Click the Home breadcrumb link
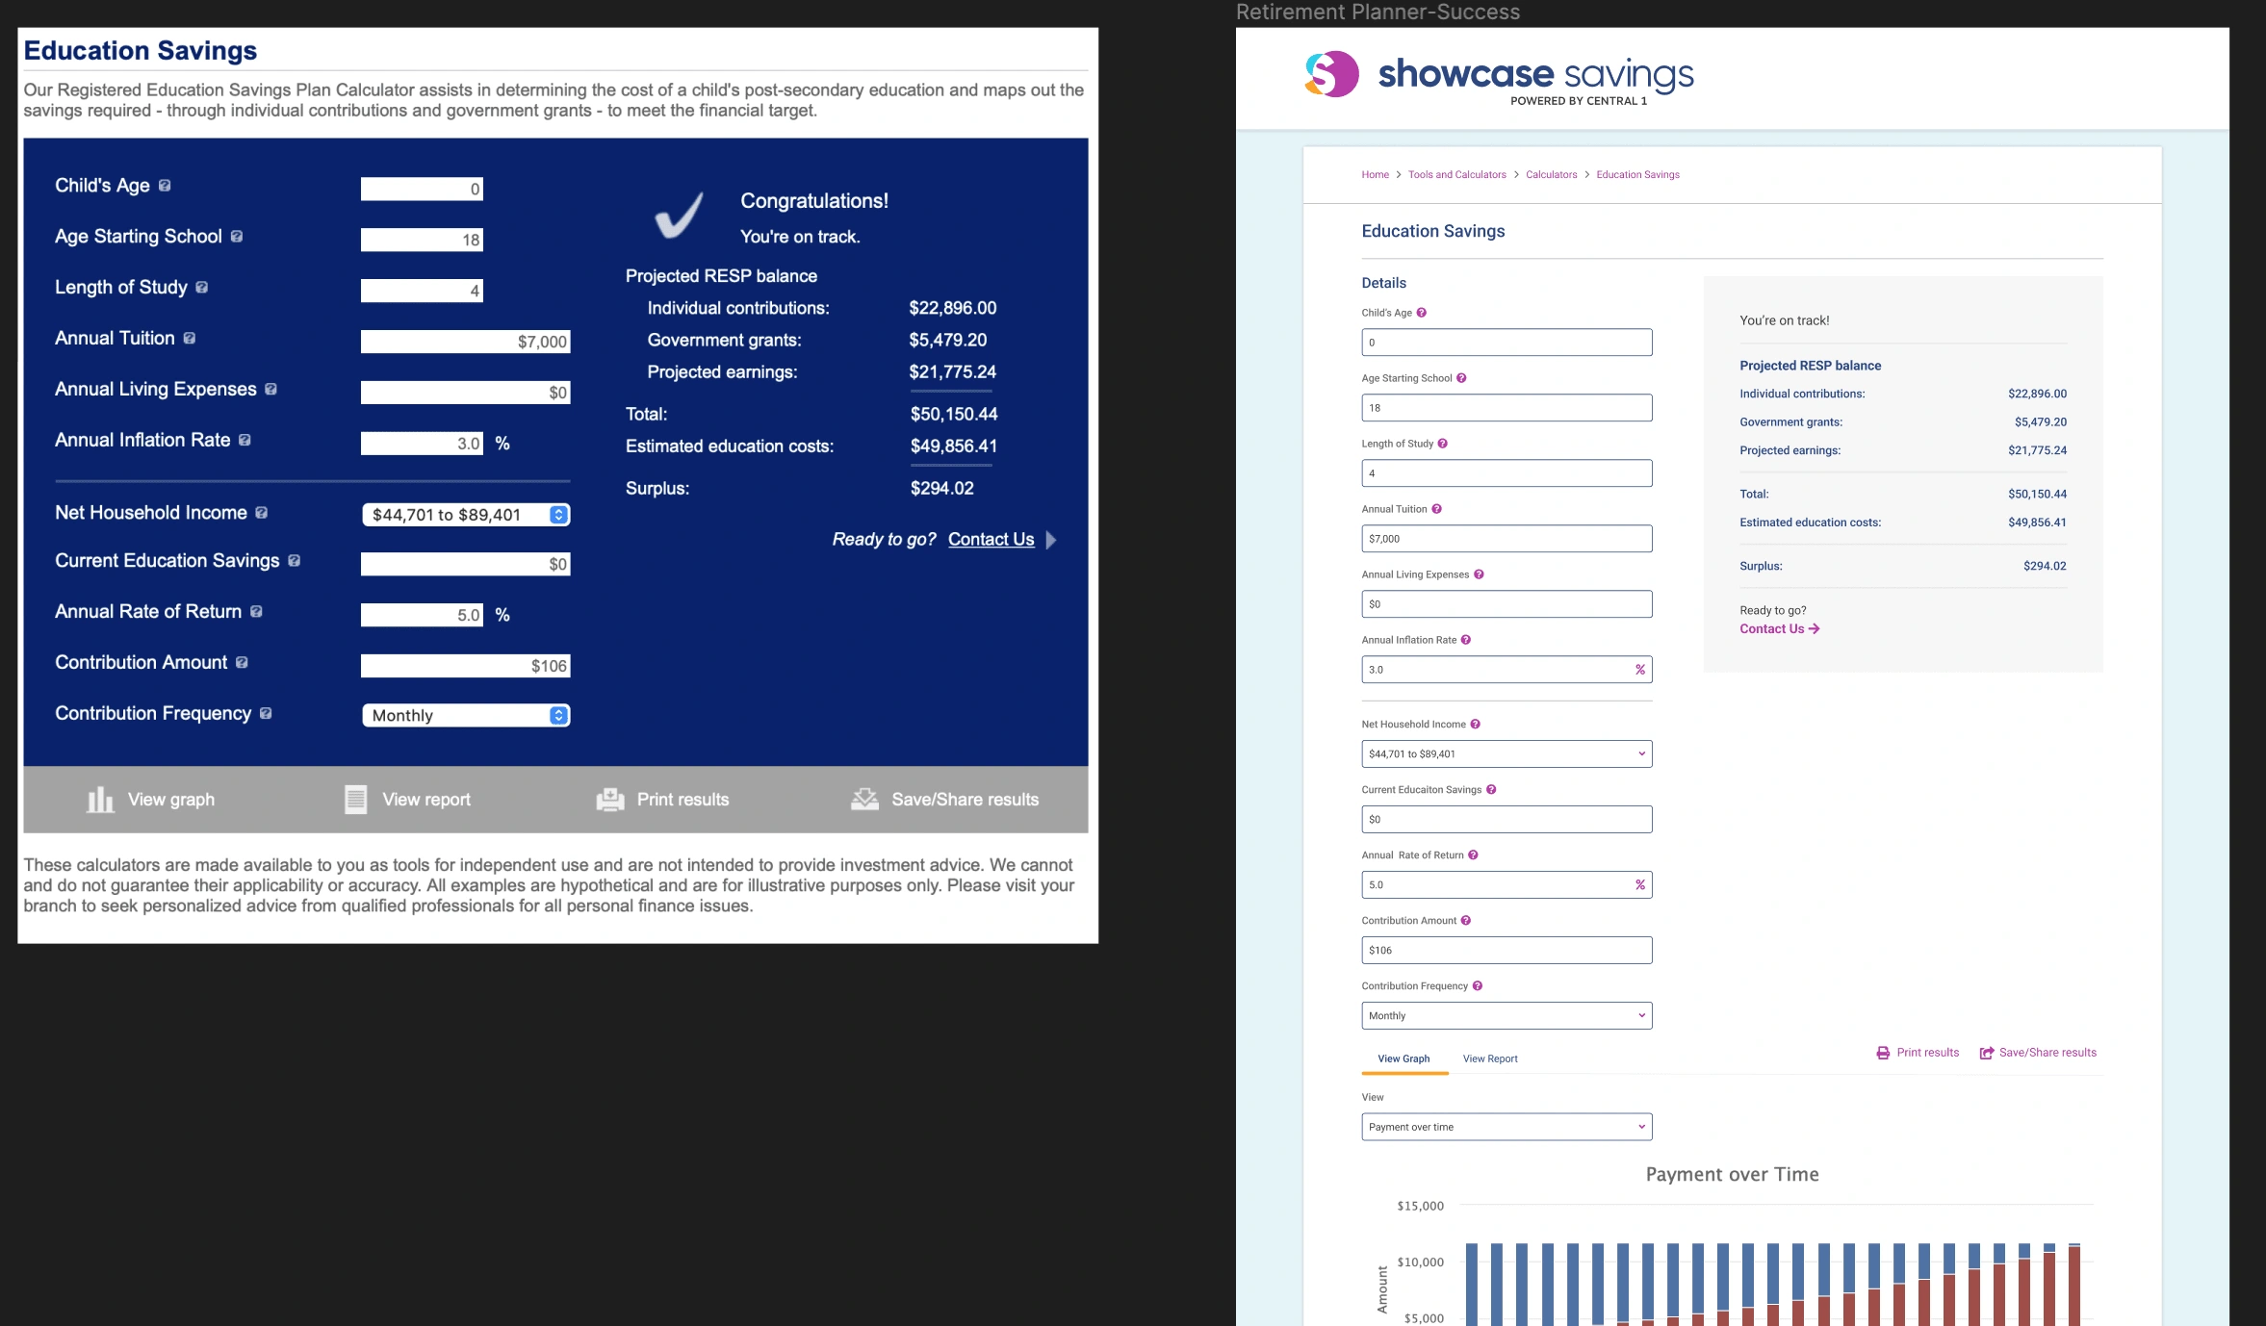 pyautogui.click(x=1375, y=175)
